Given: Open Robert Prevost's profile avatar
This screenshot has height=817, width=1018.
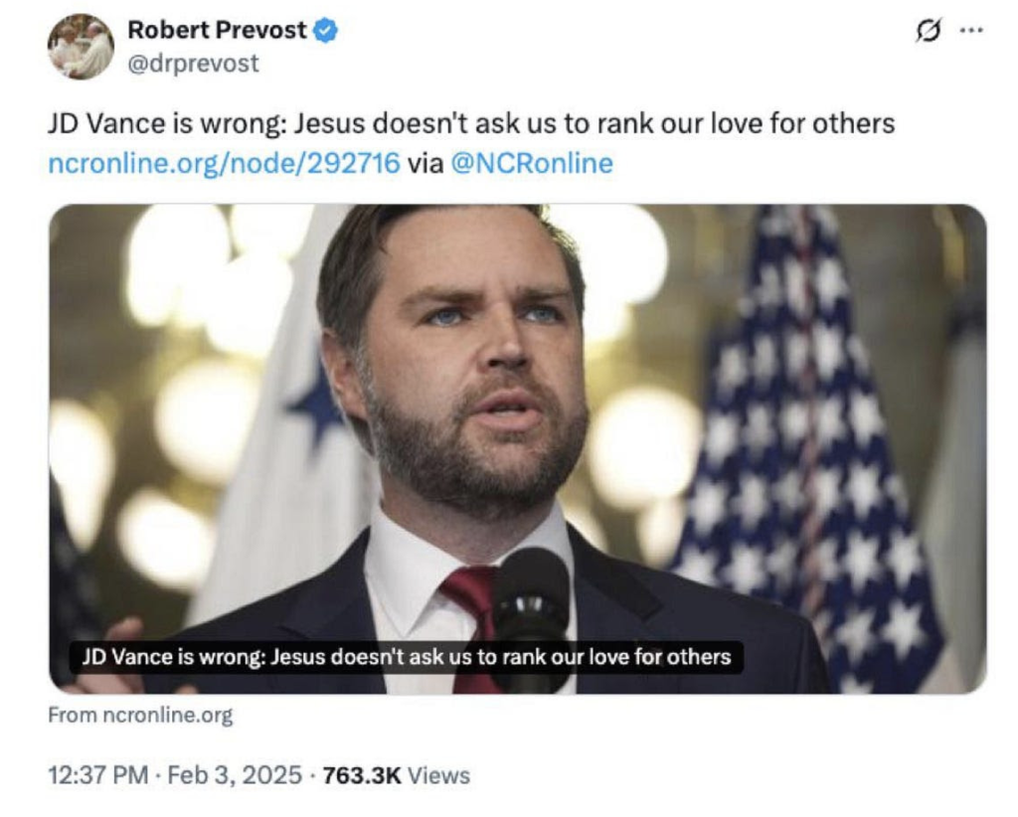Looking at the screenshot, I should point(81,47).
